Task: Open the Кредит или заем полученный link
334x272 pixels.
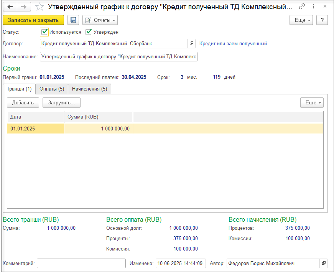Action: tap(233, 44)
